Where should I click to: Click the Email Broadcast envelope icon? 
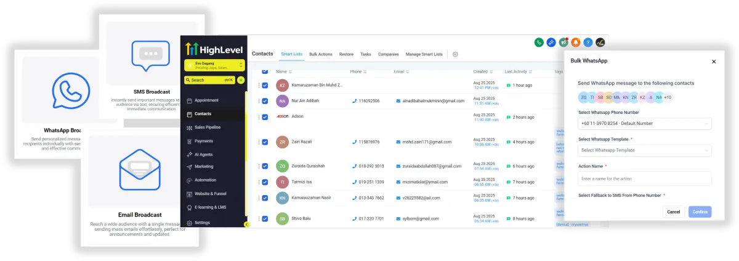(x=139, y=171)
